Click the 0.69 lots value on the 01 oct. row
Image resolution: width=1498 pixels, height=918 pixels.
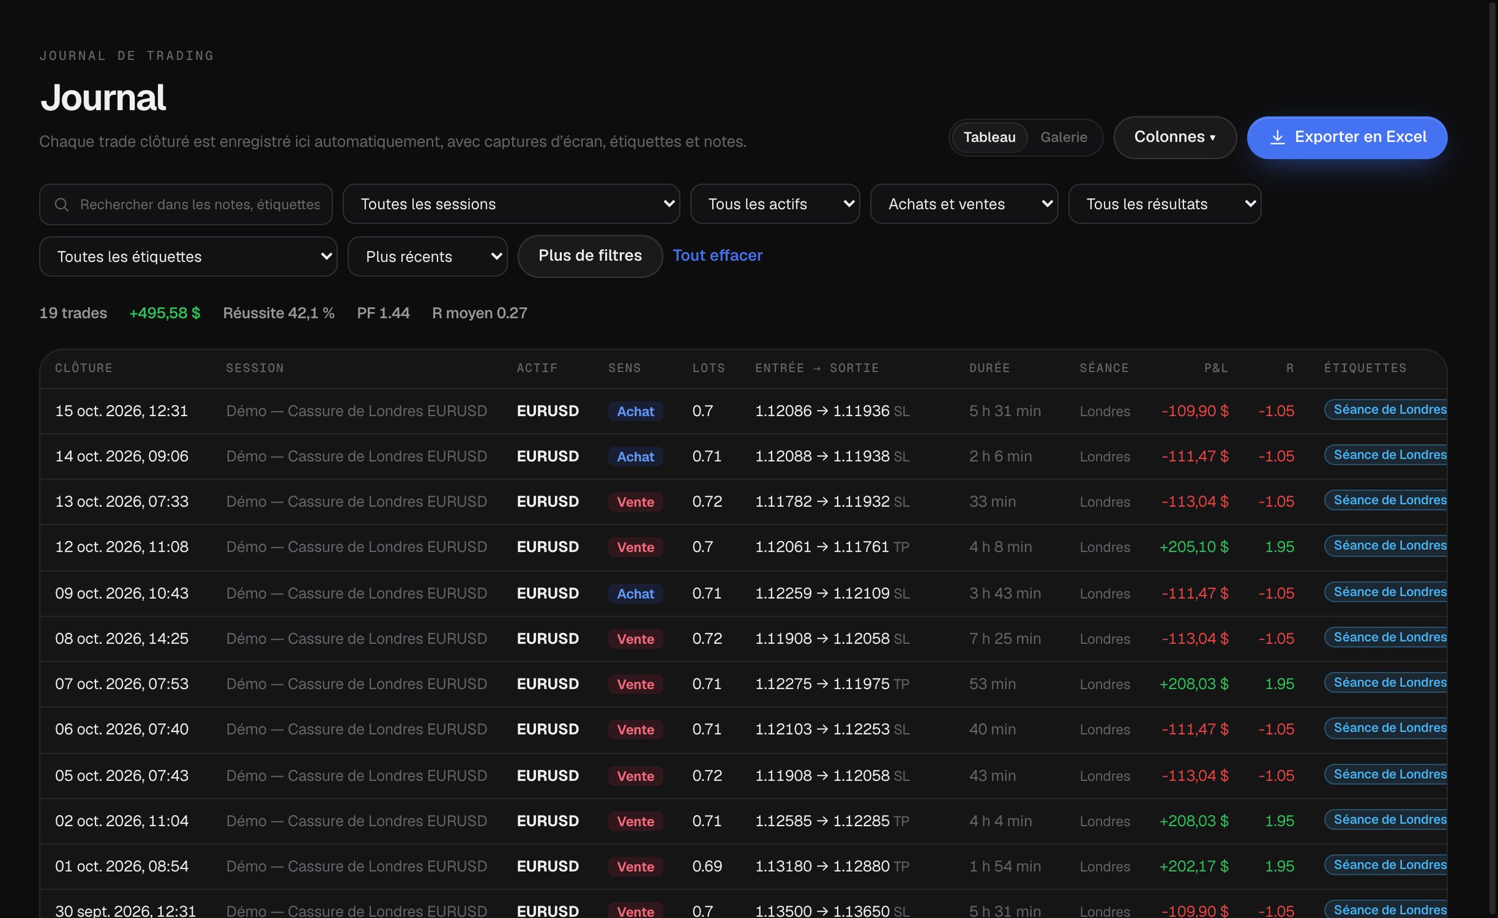click(x=707, y=867)
